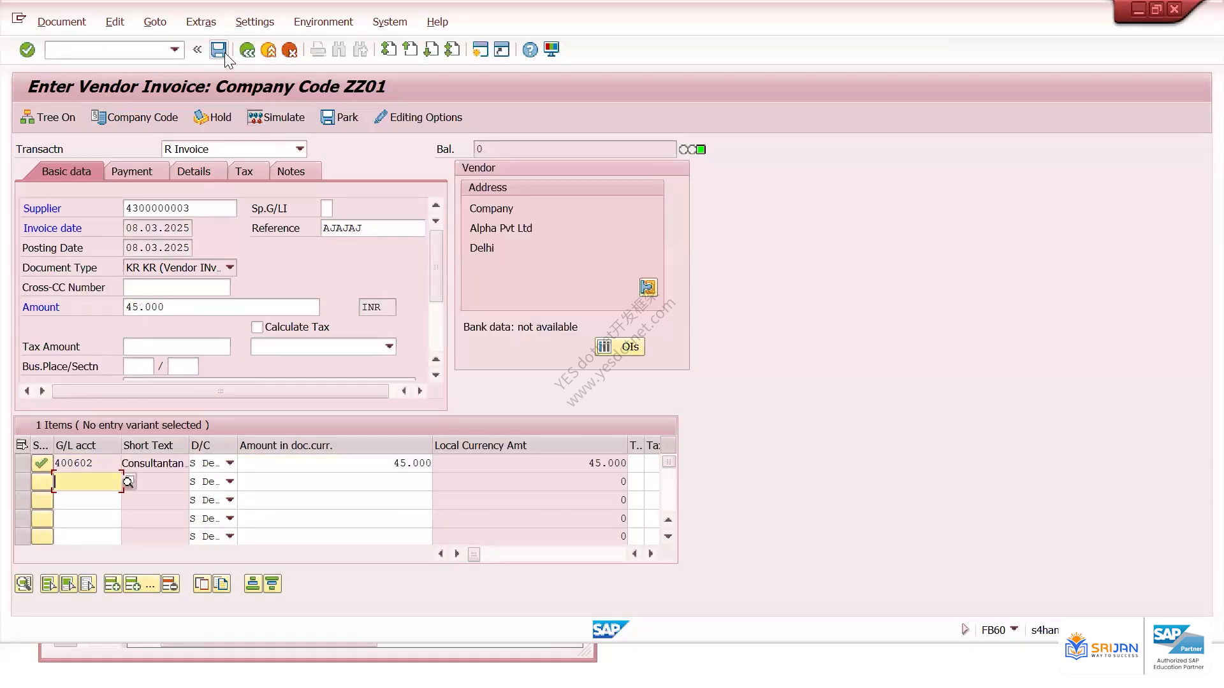Click the yellow Exit arrow icon

(x=268, y=50)
